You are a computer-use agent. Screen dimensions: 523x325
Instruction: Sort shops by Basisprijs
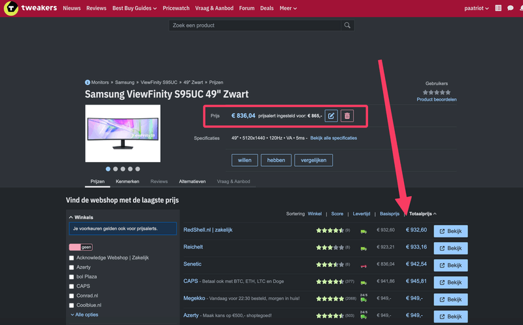[390, 214]
